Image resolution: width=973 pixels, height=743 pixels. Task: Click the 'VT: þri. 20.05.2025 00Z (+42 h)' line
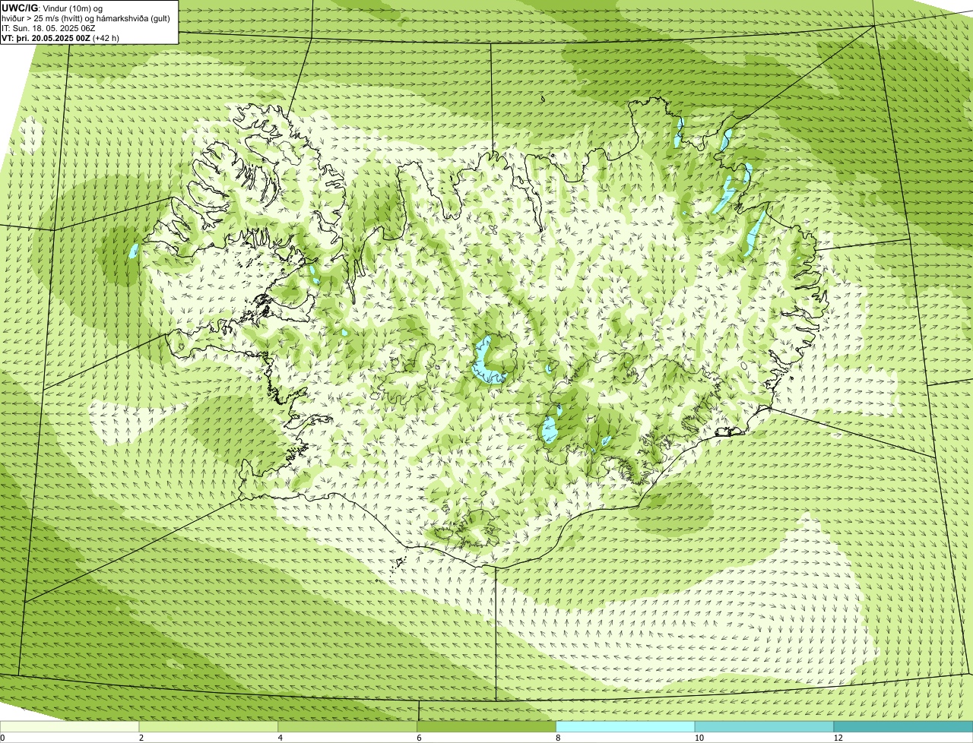(60, 37)
